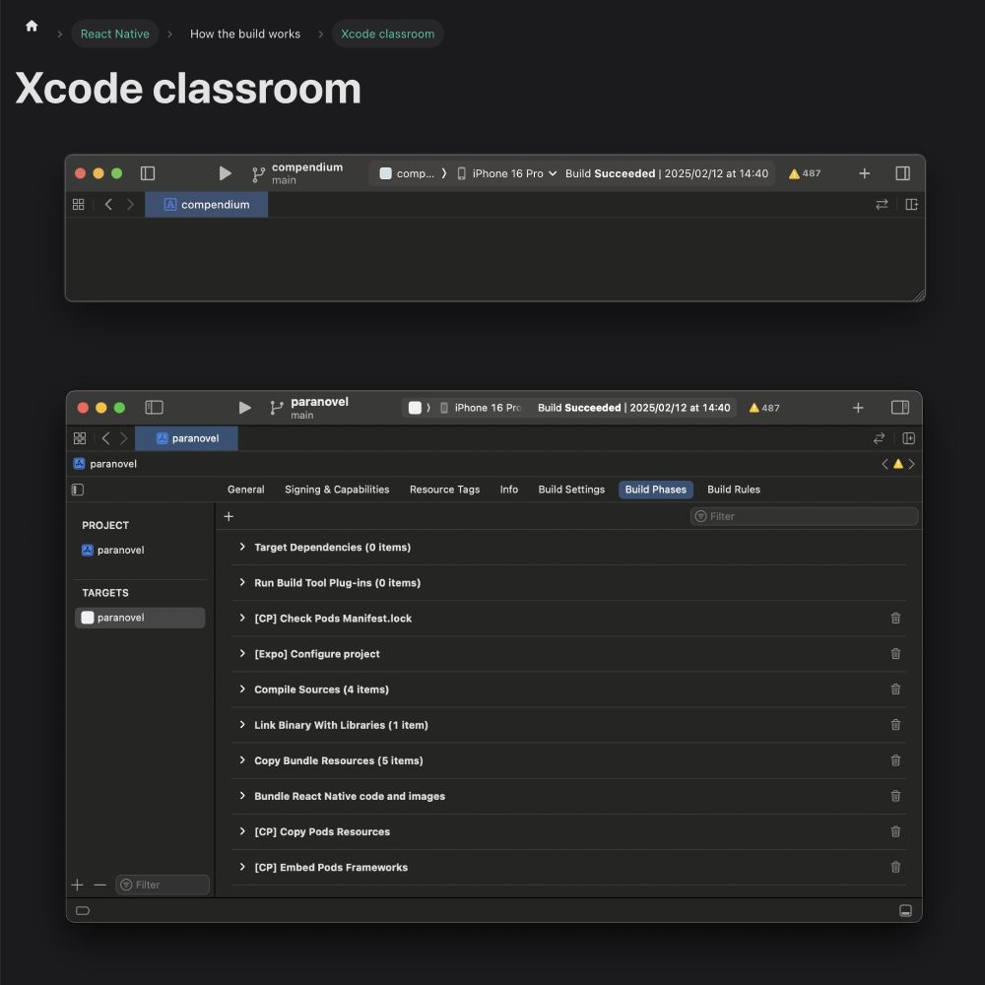This screenshot has width=985, height=985.
Task: Toggle navigator sidebar in paranovel window
Action: point(154,408)
